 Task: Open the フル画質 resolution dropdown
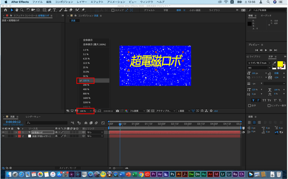coord(137,111)
